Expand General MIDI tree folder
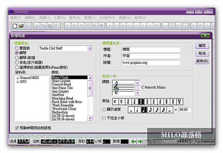Image resolution: width=223 pixels, height=153 pixels. [x=17, y=78]
